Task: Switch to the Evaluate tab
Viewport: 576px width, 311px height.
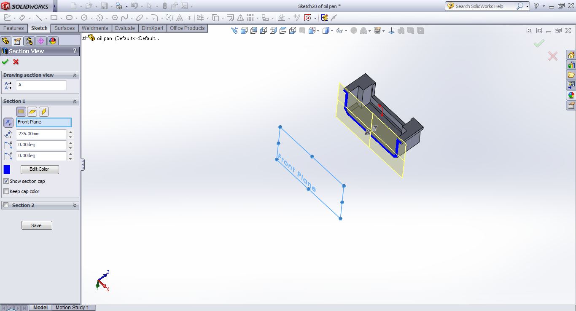Action: (x=125, y=28)
